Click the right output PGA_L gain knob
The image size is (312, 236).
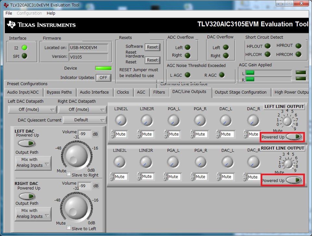coord(173,162)
